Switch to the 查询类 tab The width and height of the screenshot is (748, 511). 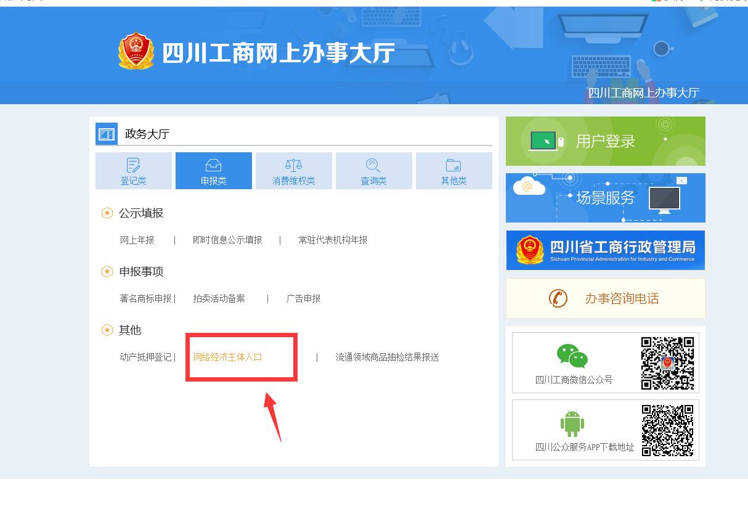tap(374, 171)
